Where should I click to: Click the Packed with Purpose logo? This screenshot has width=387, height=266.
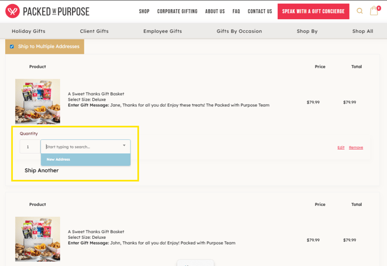47,11
